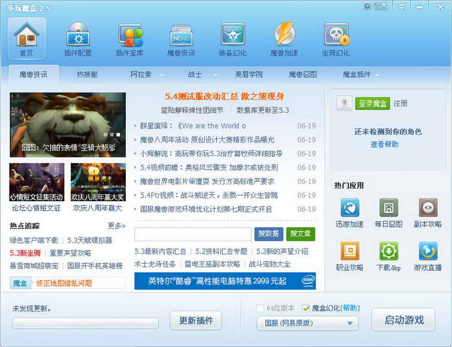Viewport: 452px width, 347px height.
Task: Open the 雷电王座副本攻略 link
Action: 212,264
